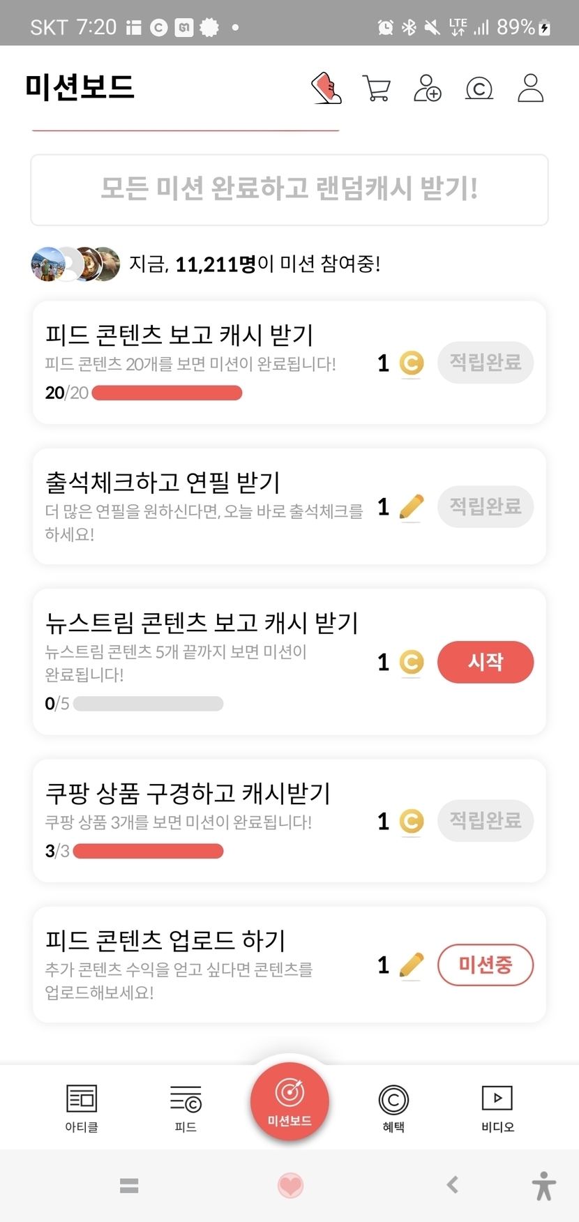Go to the 아티클 tab

(x=82, y=1108)
